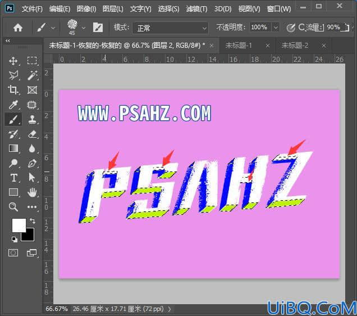Close the 未标题-1-恢复的-恢复的 tab
The image size is (357, 316).
point(212,46)
